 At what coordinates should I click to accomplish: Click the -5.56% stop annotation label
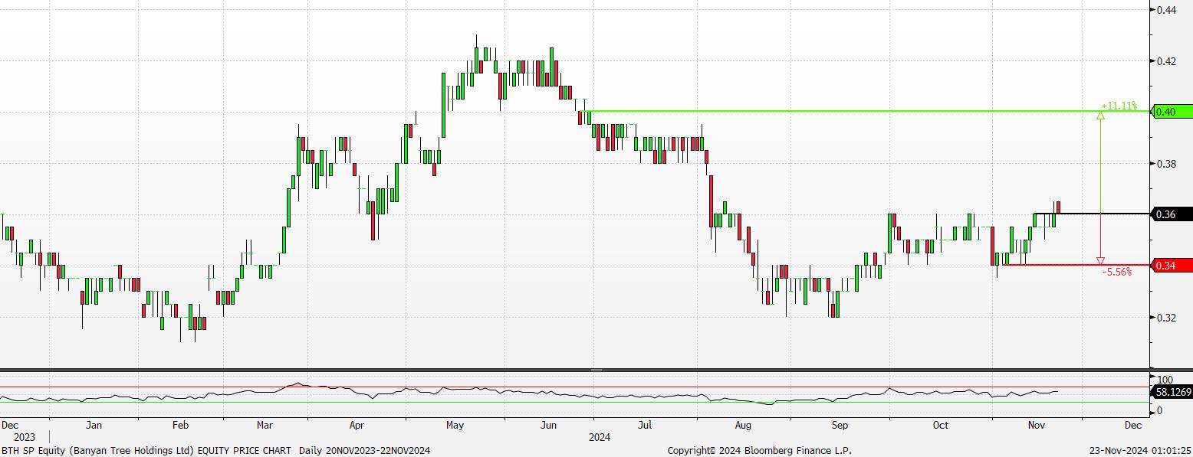coord(1116,272)
